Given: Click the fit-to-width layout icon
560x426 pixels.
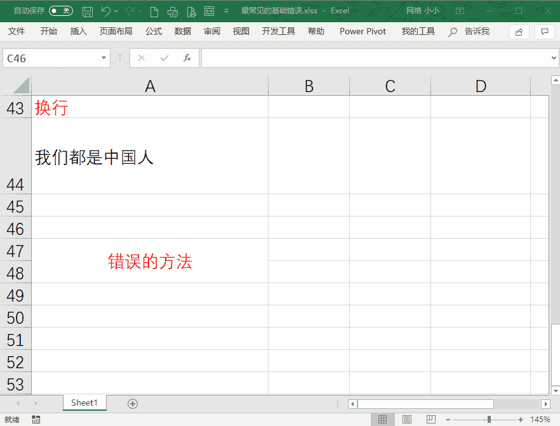Looking at the screenshot, I should coord(210,11).
